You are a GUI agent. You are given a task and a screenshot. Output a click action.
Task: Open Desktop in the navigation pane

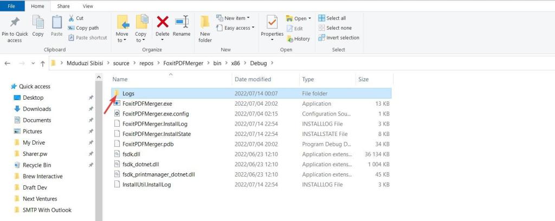coord(33,97)
